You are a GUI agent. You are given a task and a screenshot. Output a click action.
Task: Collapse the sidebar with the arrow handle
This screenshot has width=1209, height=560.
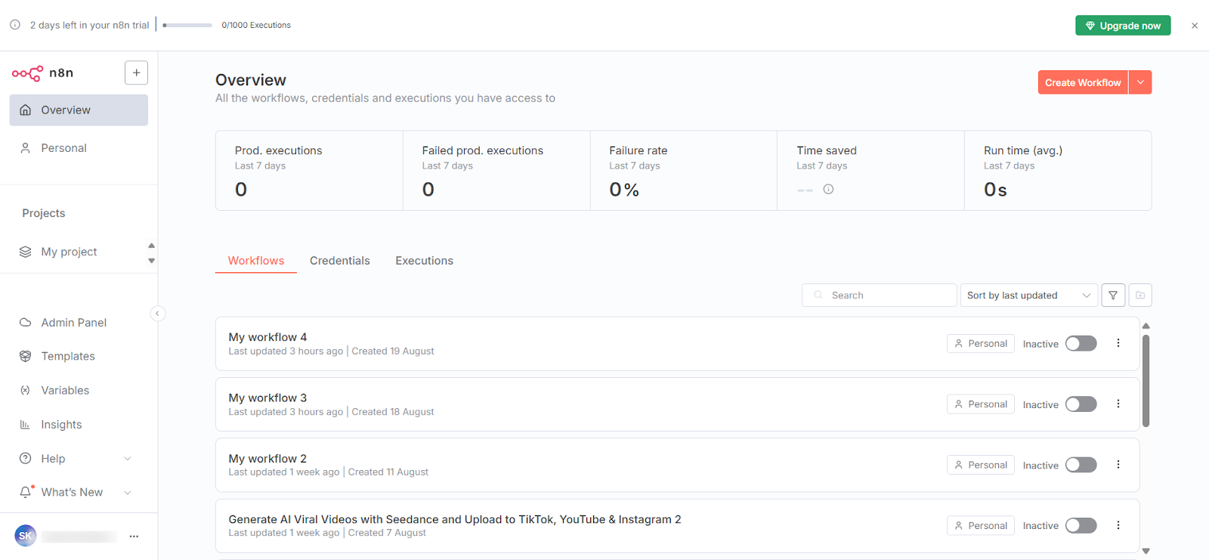[x=157, y=314]
